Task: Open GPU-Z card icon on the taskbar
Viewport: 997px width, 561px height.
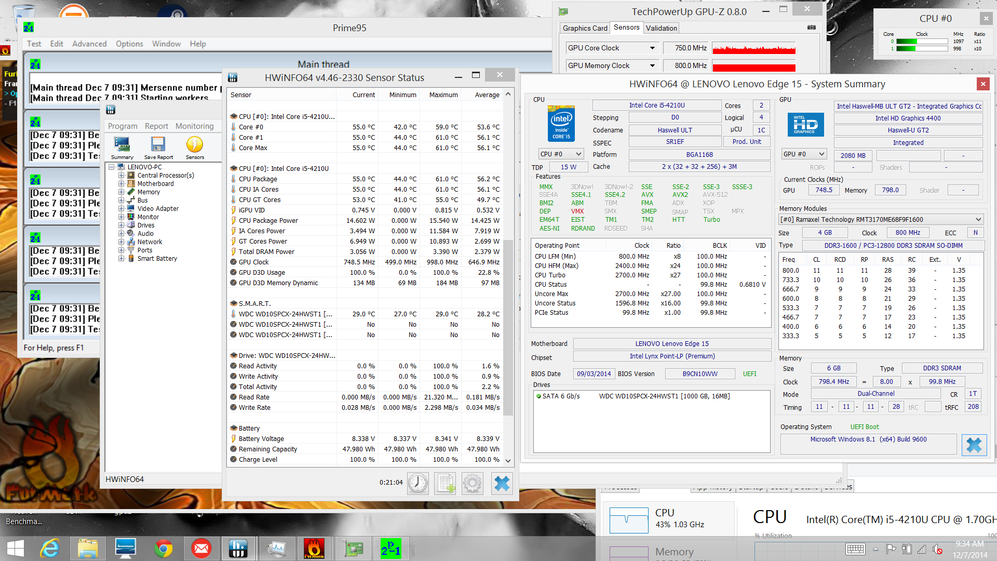Action: tap(353, 549)
